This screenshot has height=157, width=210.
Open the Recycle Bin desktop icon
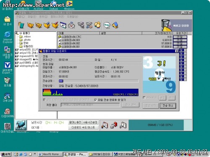click(x=8, y=82)
